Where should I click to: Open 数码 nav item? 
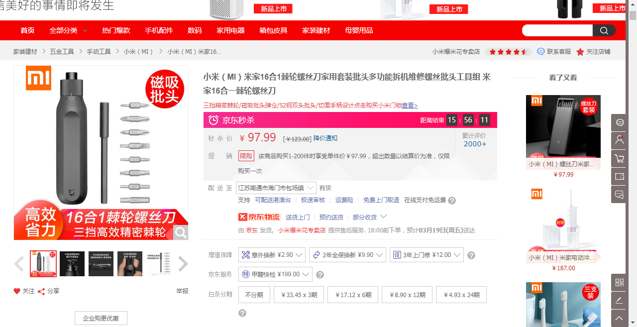point(195,30)
